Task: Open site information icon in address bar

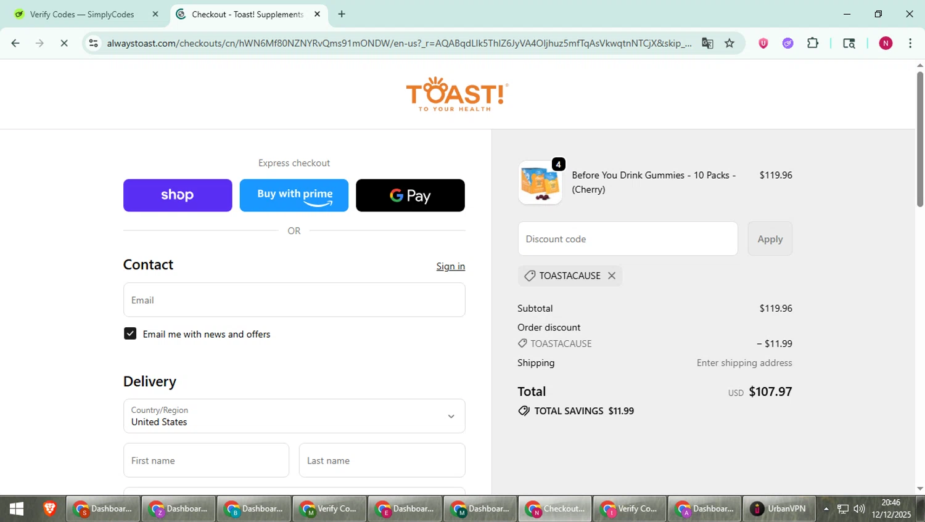Action: tap(94, 43)
